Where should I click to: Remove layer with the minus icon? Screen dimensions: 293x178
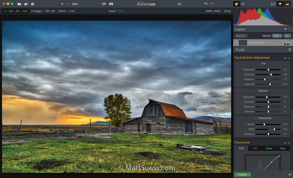(x=290, y=29)
